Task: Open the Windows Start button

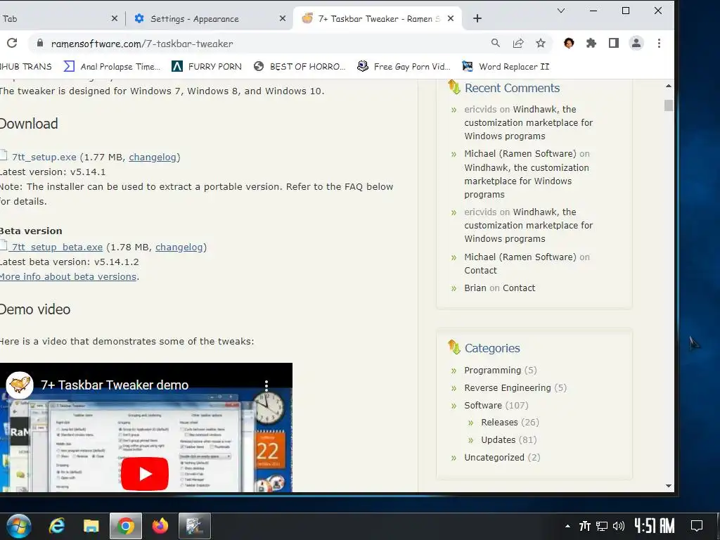Action: point(19,526)
